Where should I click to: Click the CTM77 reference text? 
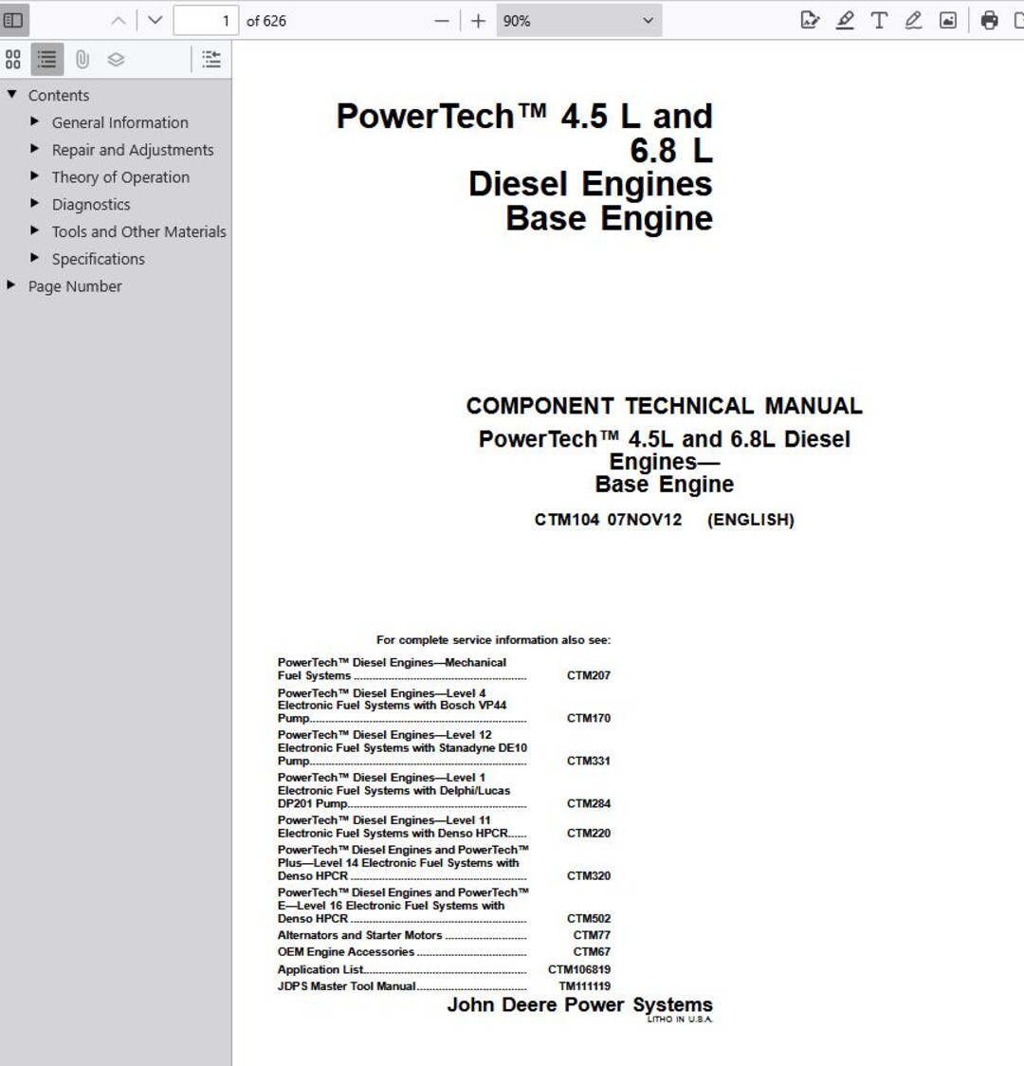[592, 935]
